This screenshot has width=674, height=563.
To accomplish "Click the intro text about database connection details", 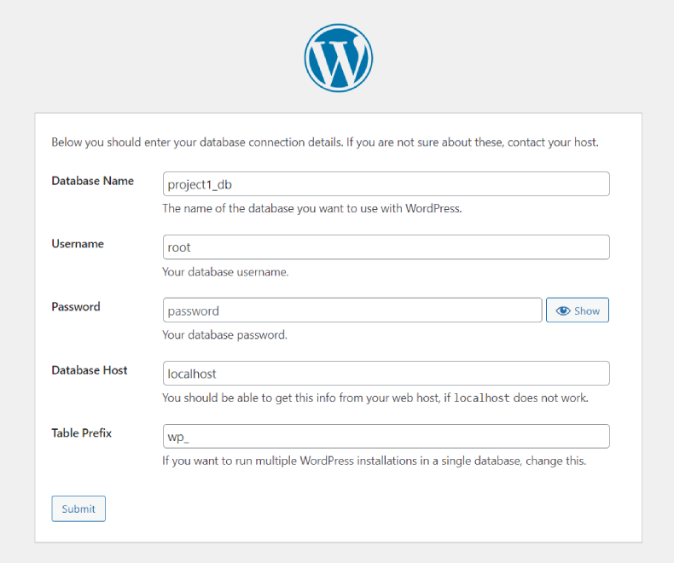I will [325, 142].
